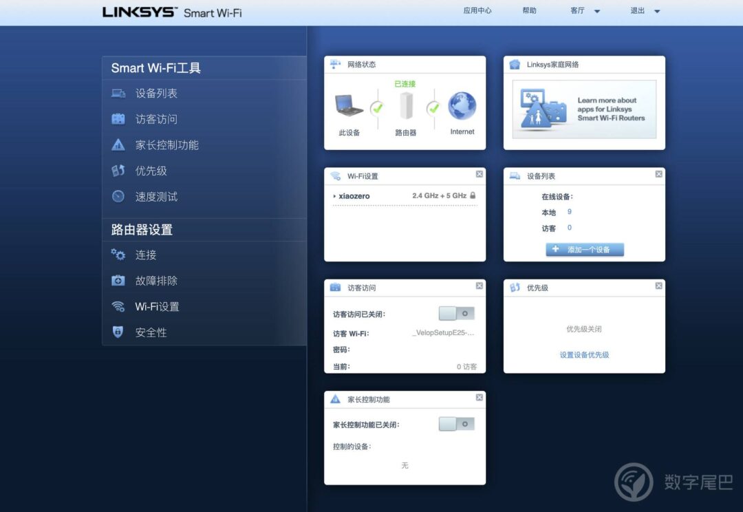Expand the 退出 dropdown menu

click(657, 12)
